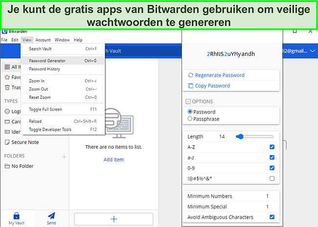Click the Copy Password clipboard icon
The height and width of the screenshot is (227, 318).
pos(190,86)
